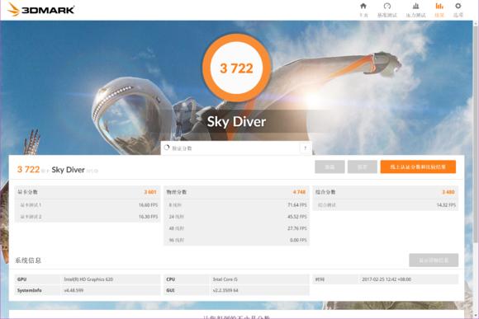Click the SystemInfo version v4.48.599
Viewport: 479px width, 319px height.
pos(74,290)
